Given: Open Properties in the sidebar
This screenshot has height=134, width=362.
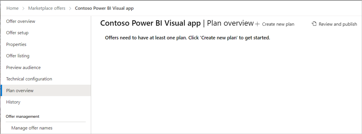Looking at the screenshot, I should pyautogui.click(x=46, y=44).
